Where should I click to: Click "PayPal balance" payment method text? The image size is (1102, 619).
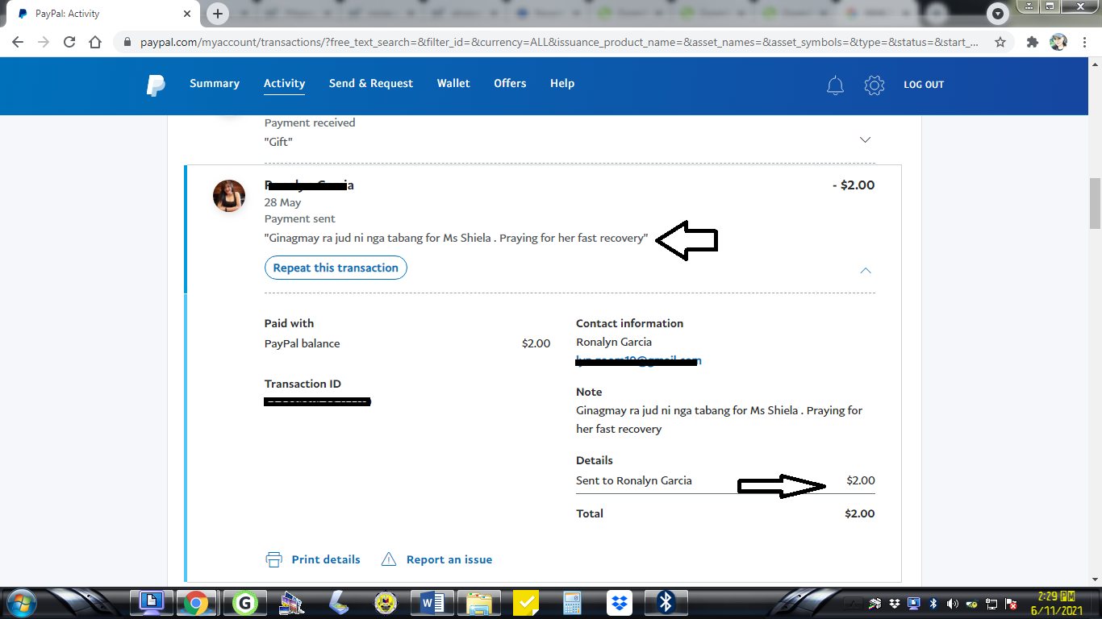pos(303,343)
